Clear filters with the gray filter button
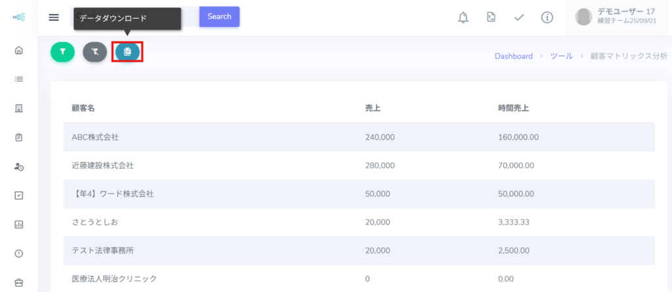The height and width of the screenshot is (292, 672). tap(94, 51)
